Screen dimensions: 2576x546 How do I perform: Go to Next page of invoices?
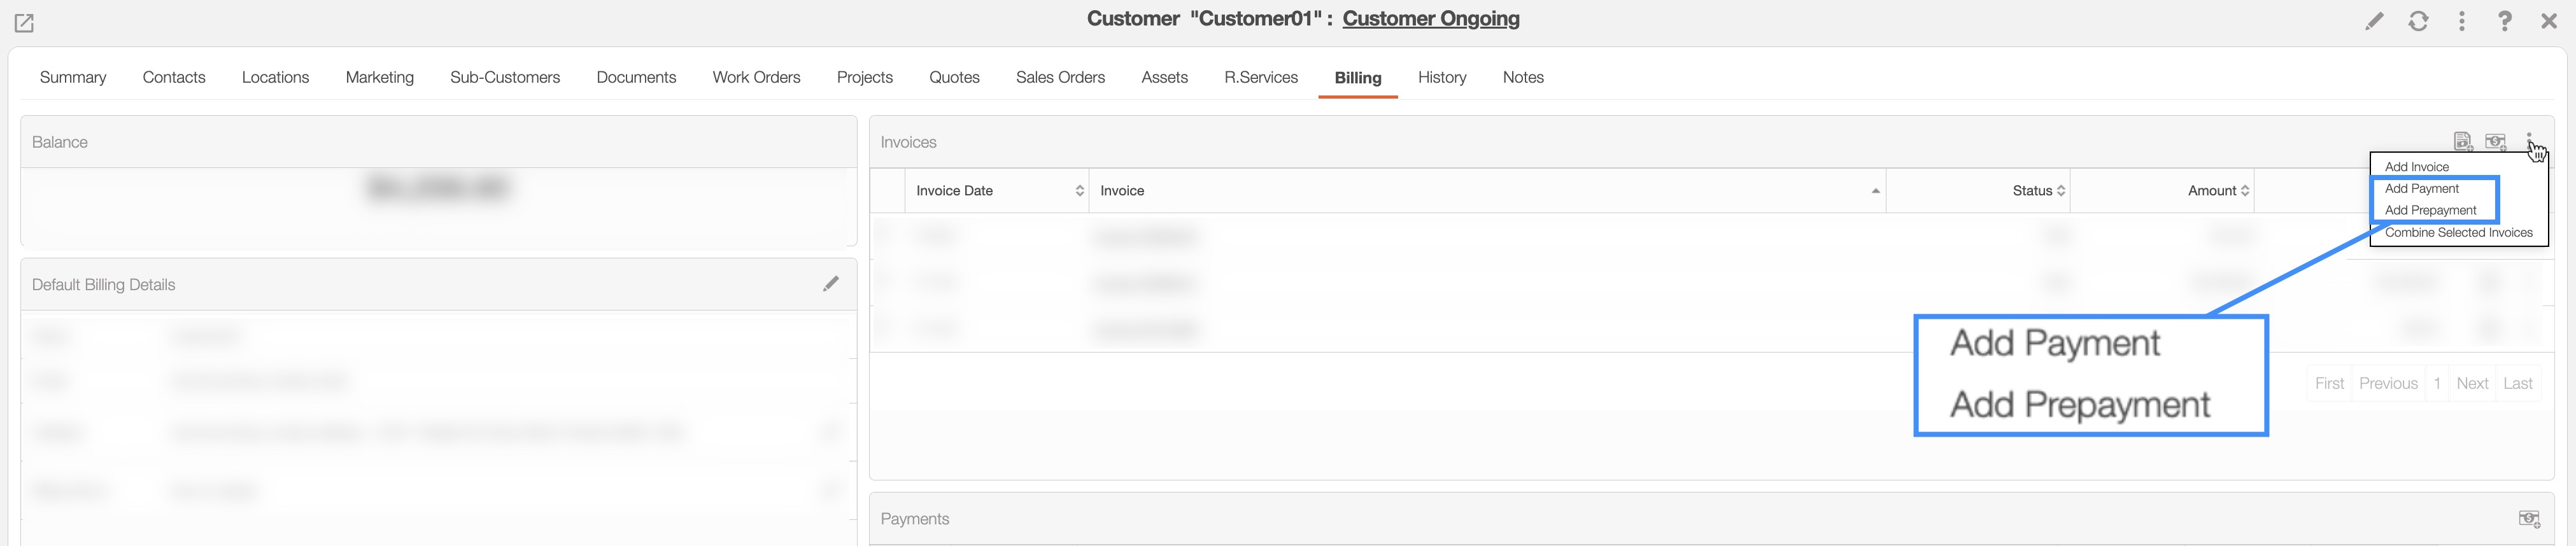[2472, 383]
